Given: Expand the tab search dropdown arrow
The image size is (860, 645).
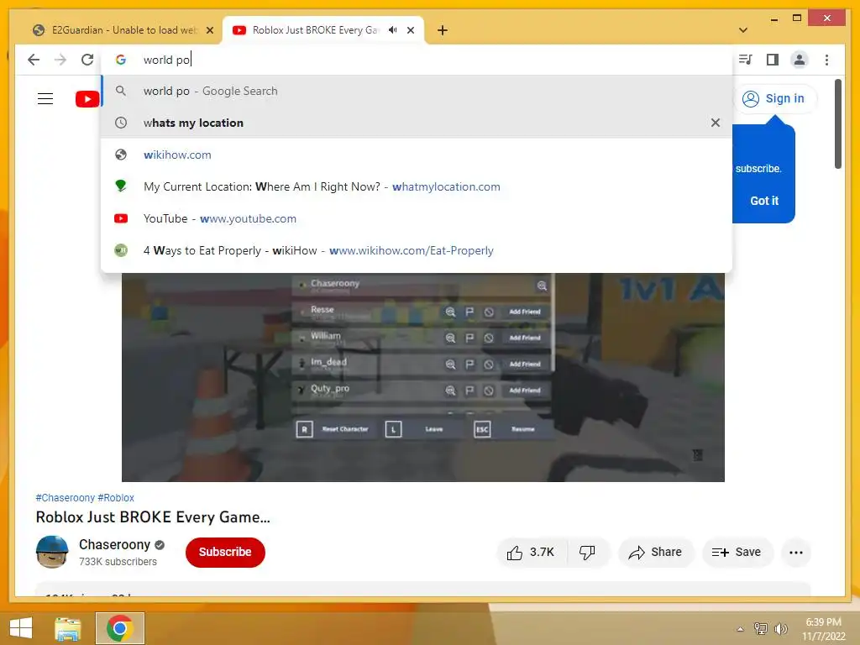Looking at the screenshot, I should (743, 30).
